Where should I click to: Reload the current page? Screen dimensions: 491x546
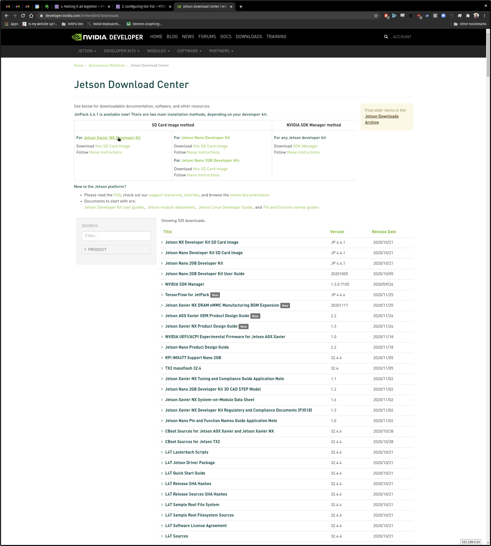[23, 16]
